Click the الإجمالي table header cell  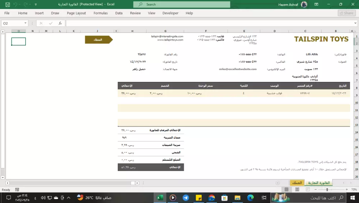(127, 86)
